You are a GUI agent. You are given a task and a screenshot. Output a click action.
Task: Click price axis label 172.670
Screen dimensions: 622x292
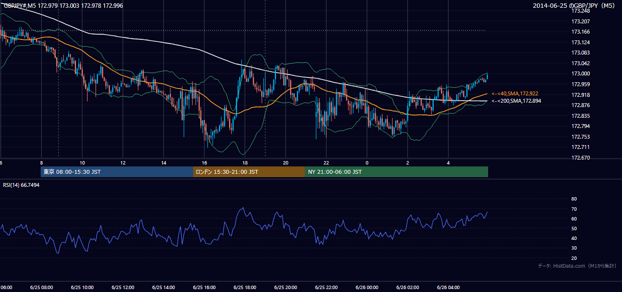(x=581, y=158)
